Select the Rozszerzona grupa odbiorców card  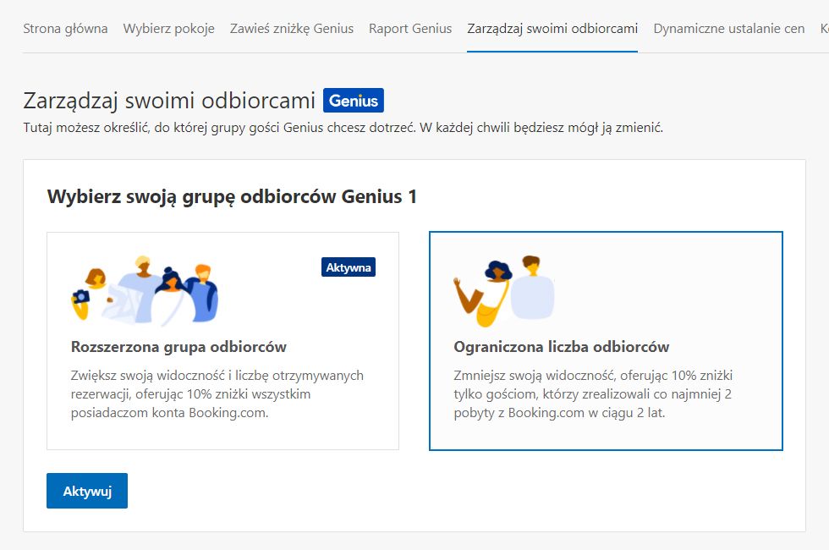point(222,341)
